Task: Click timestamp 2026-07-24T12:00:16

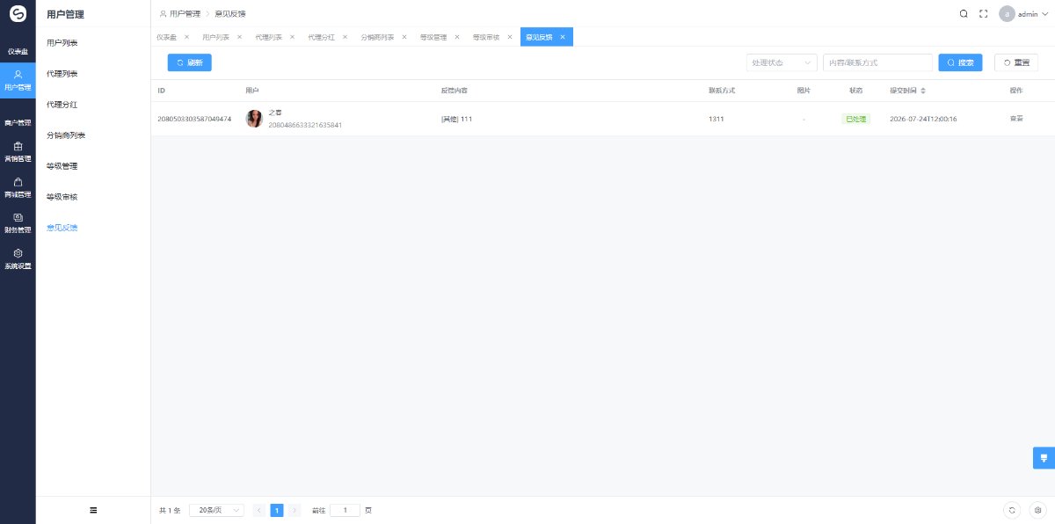Action: (x=923, y=119)
